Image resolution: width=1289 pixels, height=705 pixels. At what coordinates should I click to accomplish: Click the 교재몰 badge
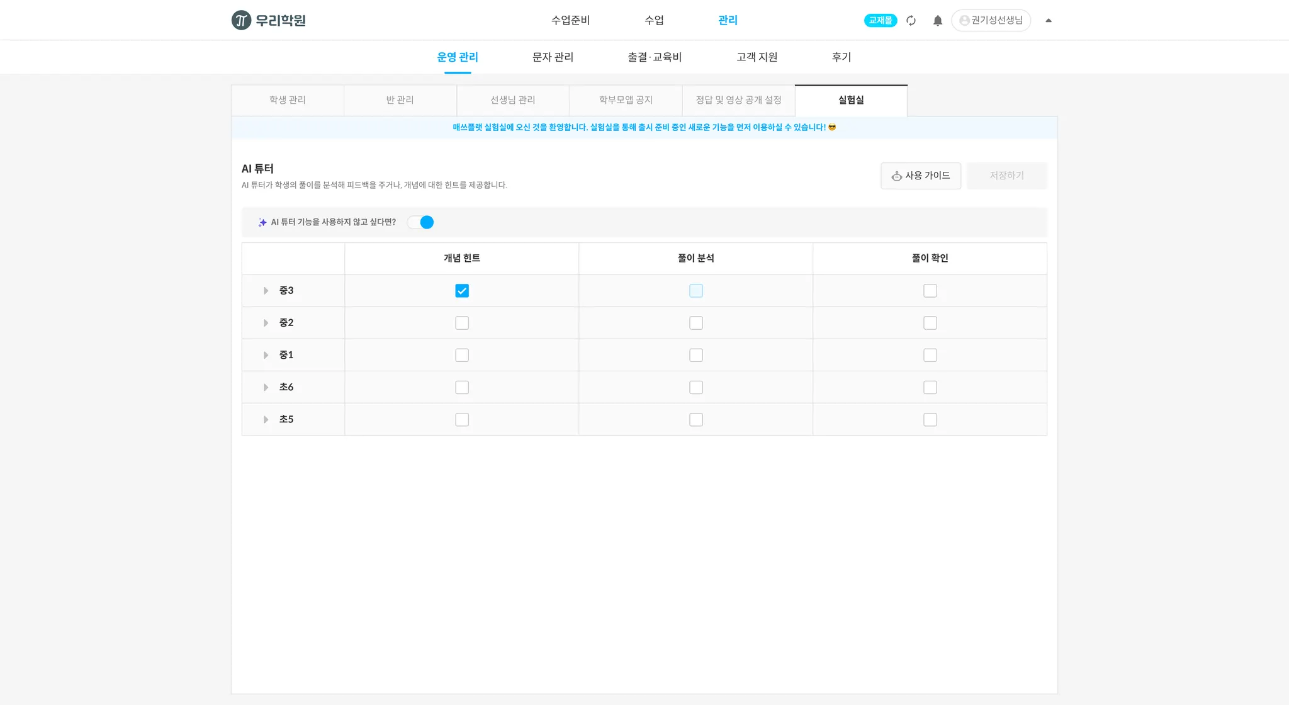coord(880,20)
